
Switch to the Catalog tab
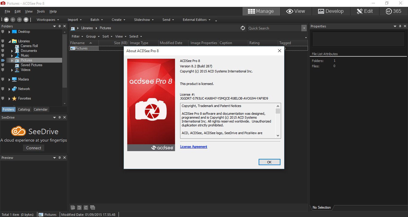24,109
